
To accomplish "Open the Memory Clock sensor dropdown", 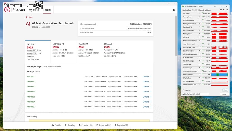I will [x=200, y=17].
